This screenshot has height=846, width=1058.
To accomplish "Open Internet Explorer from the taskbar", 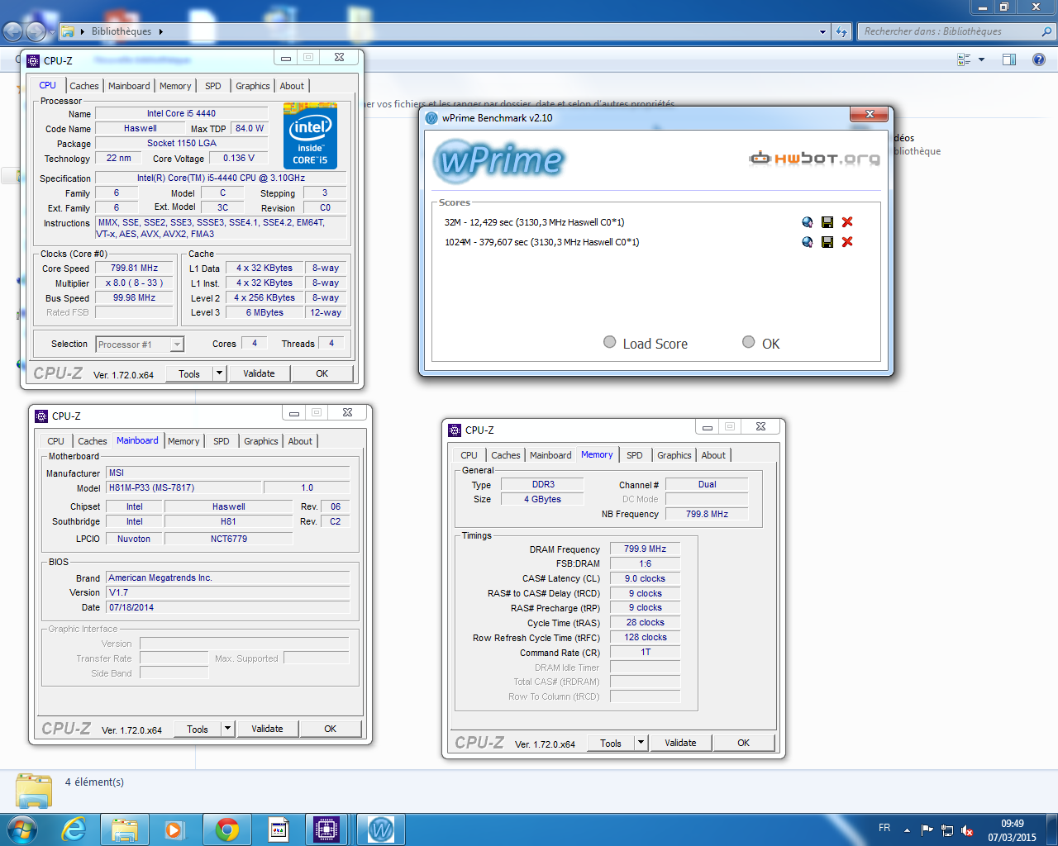I will (74, 829).
